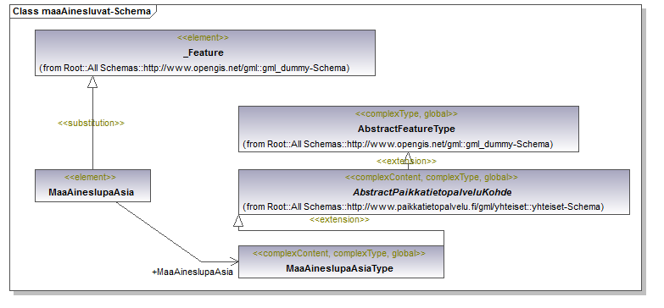Click the arrowhead below AbstractFeatureType
The image size is (664, 308).
pyautogui.click(x=408, y=156)
